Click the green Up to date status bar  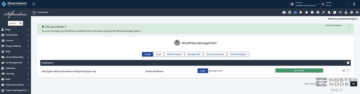(x=299, y=70)
